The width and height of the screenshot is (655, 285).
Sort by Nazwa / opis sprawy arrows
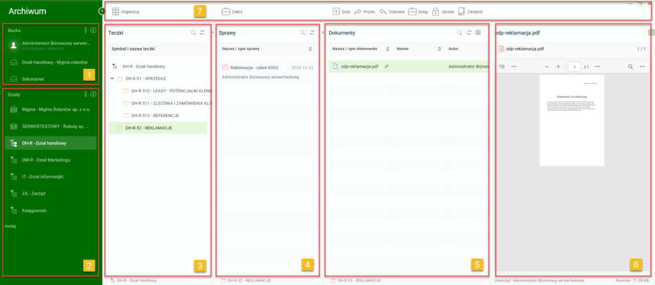click(x=310, y=49)
